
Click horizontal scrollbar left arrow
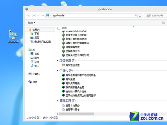[57, 114]
